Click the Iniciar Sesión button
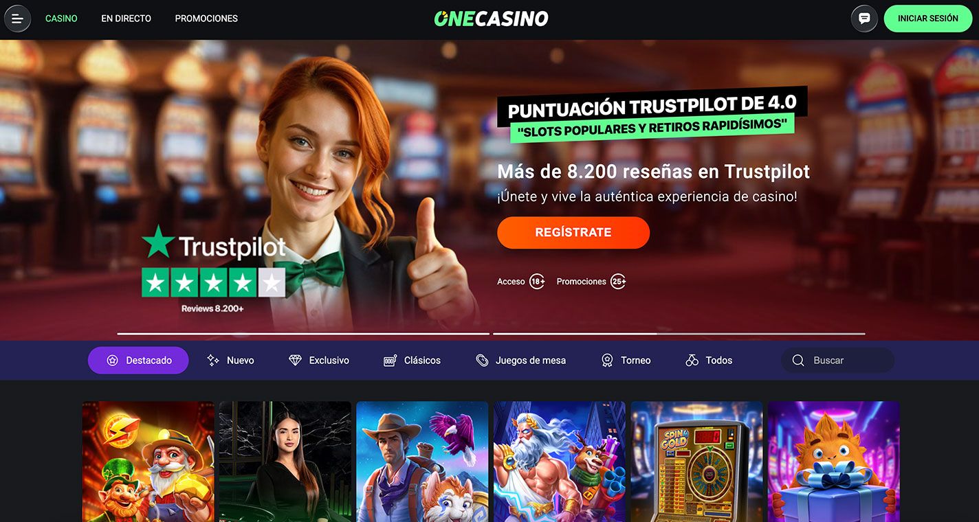The image size is (979, 522). pos(928,19)
